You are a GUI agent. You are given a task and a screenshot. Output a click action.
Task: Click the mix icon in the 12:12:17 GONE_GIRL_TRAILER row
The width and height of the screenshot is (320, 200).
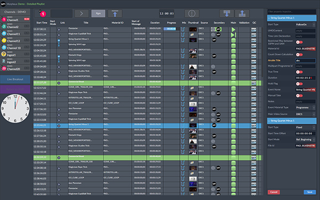pos(182,88)
